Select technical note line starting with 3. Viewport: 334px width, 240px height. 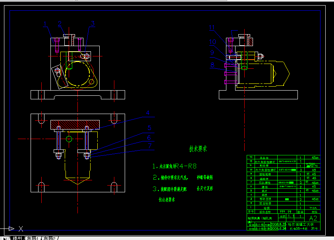tap(183, 189)
